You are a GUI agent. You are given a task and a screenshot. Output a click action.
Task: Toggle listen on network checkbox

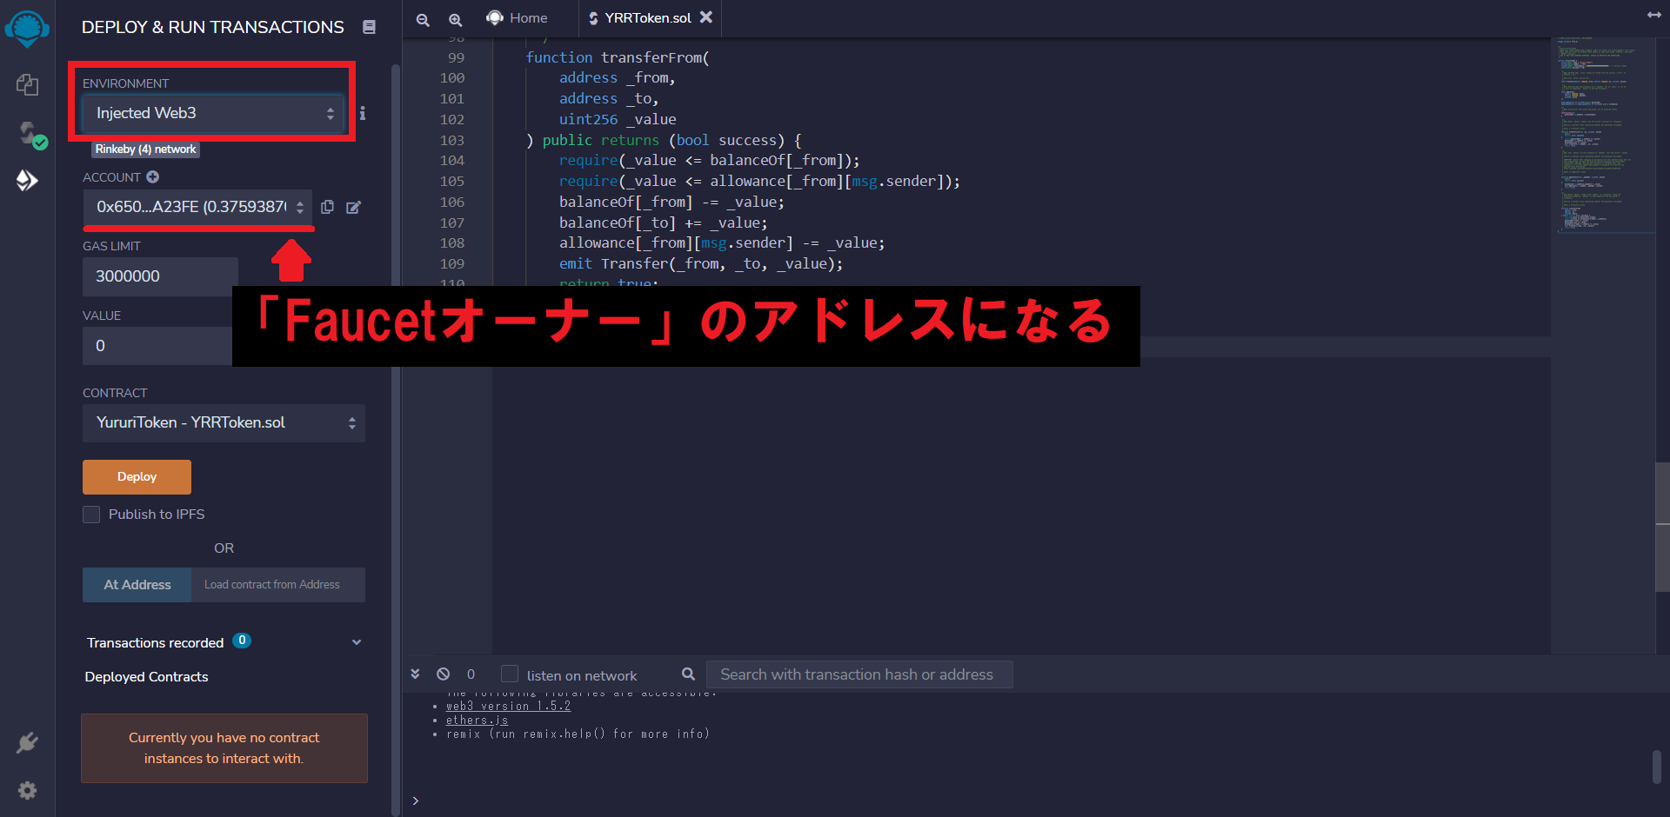click(510, 674)
